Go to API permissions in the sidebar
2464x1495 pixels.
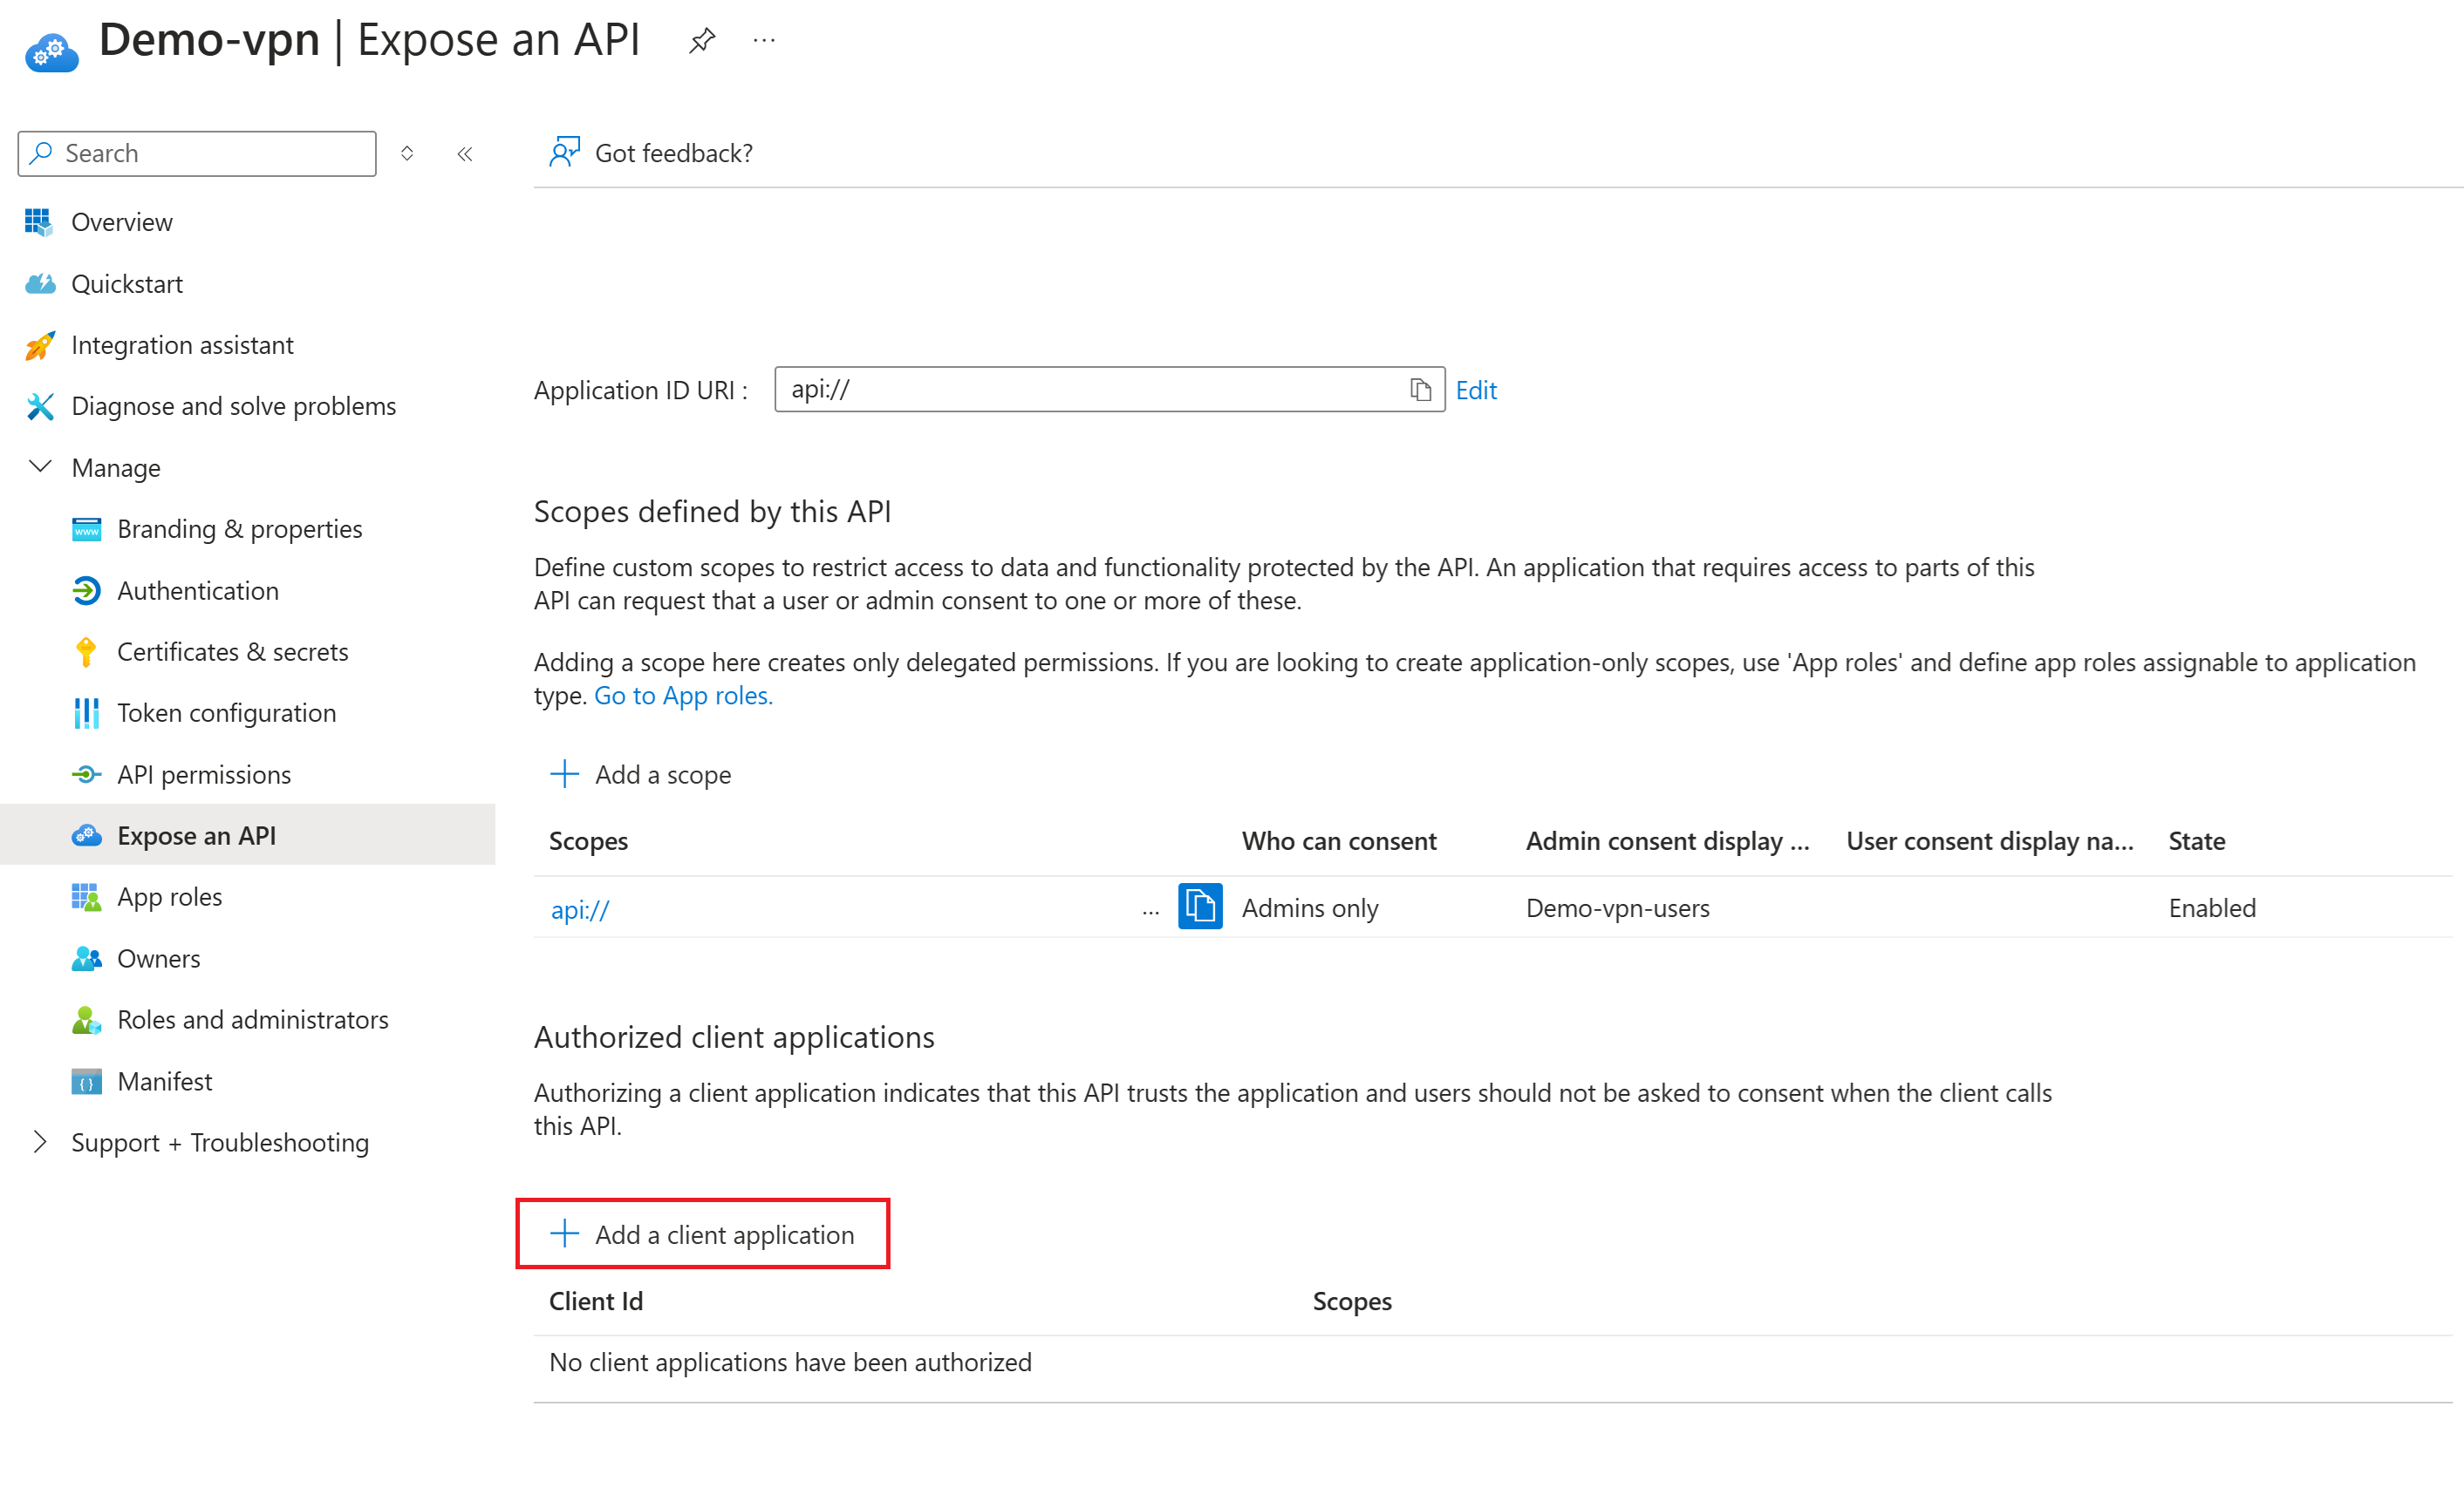204,774
